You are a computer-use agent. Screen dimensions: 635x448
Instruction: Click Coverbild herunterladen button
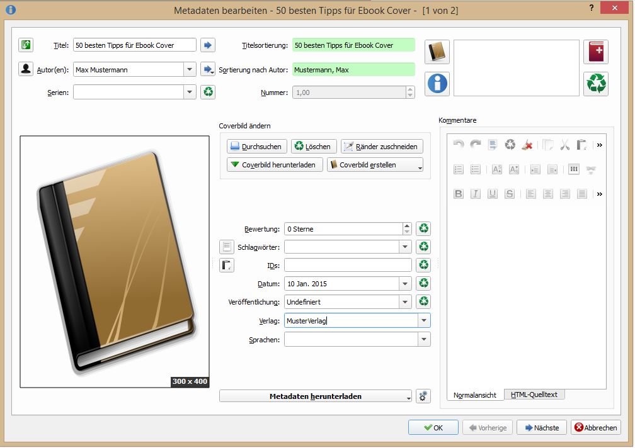(275, 165)
